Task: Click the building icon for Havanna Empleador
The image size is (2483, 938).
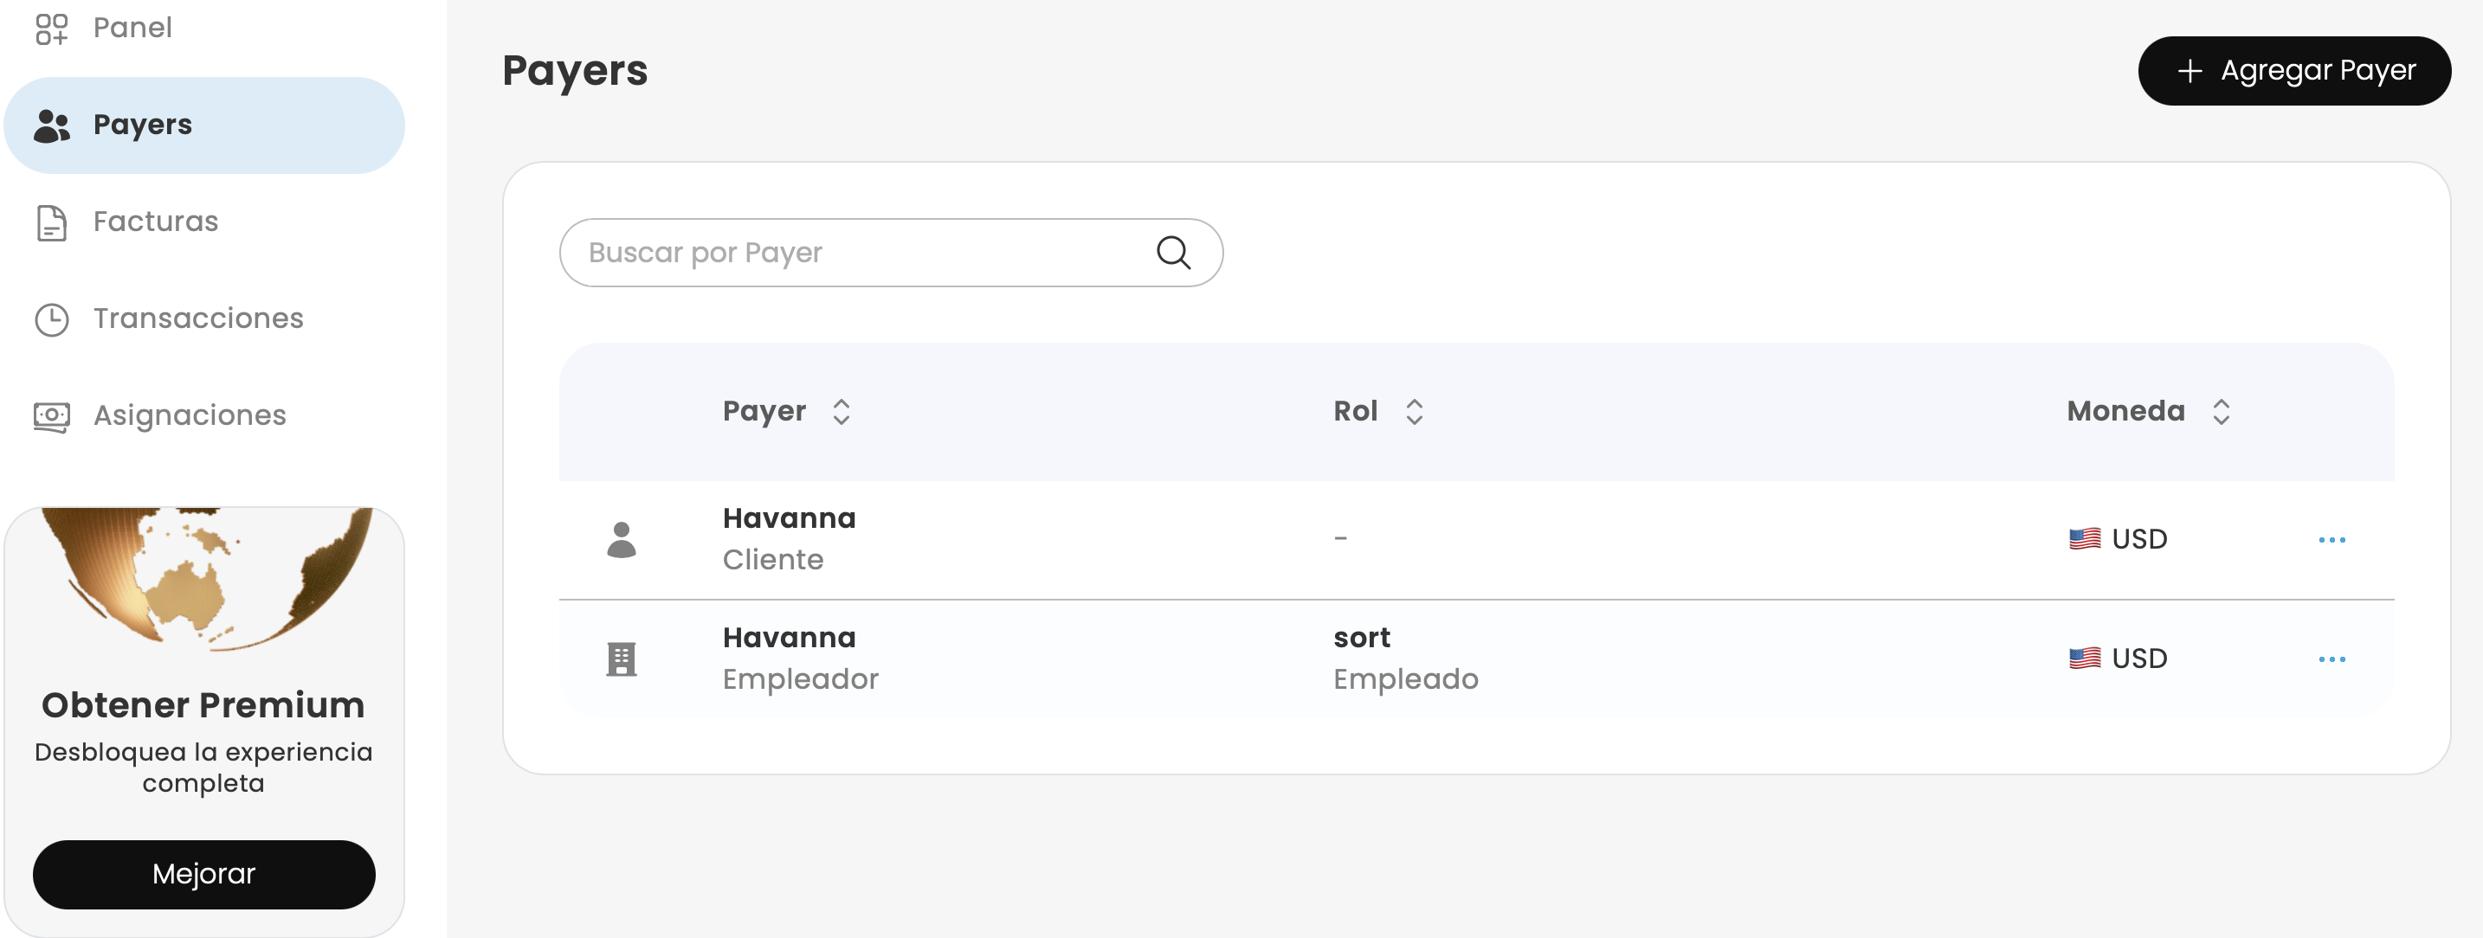Action: click(621, 659)
